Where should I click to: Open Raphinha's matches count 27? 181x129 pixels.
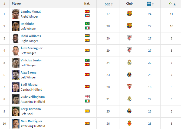pos(150,26)
